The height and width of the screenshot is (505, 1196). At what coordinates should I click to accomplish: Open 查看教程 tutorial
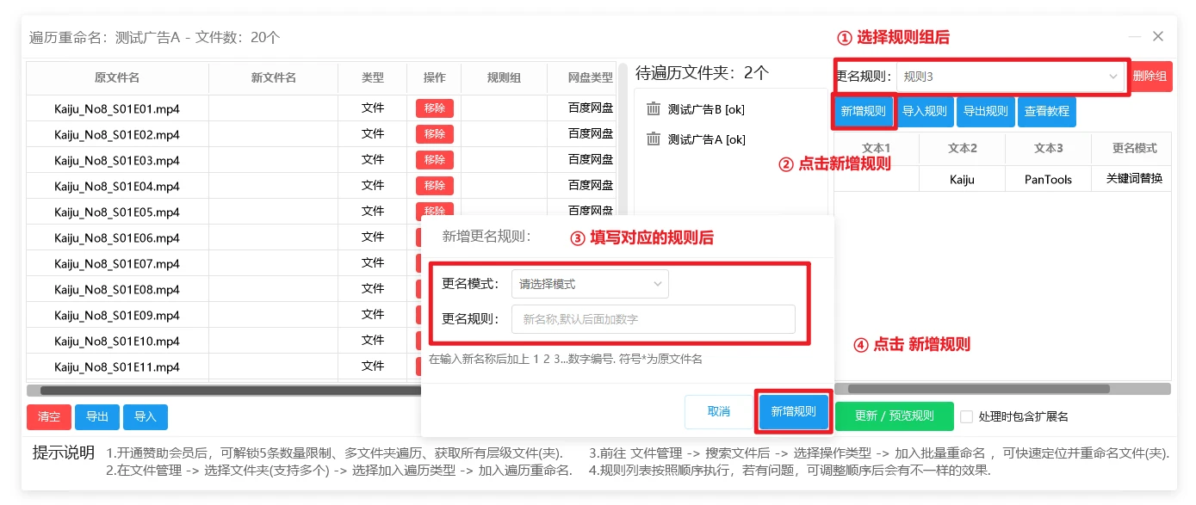click(x=1046, y=112)
